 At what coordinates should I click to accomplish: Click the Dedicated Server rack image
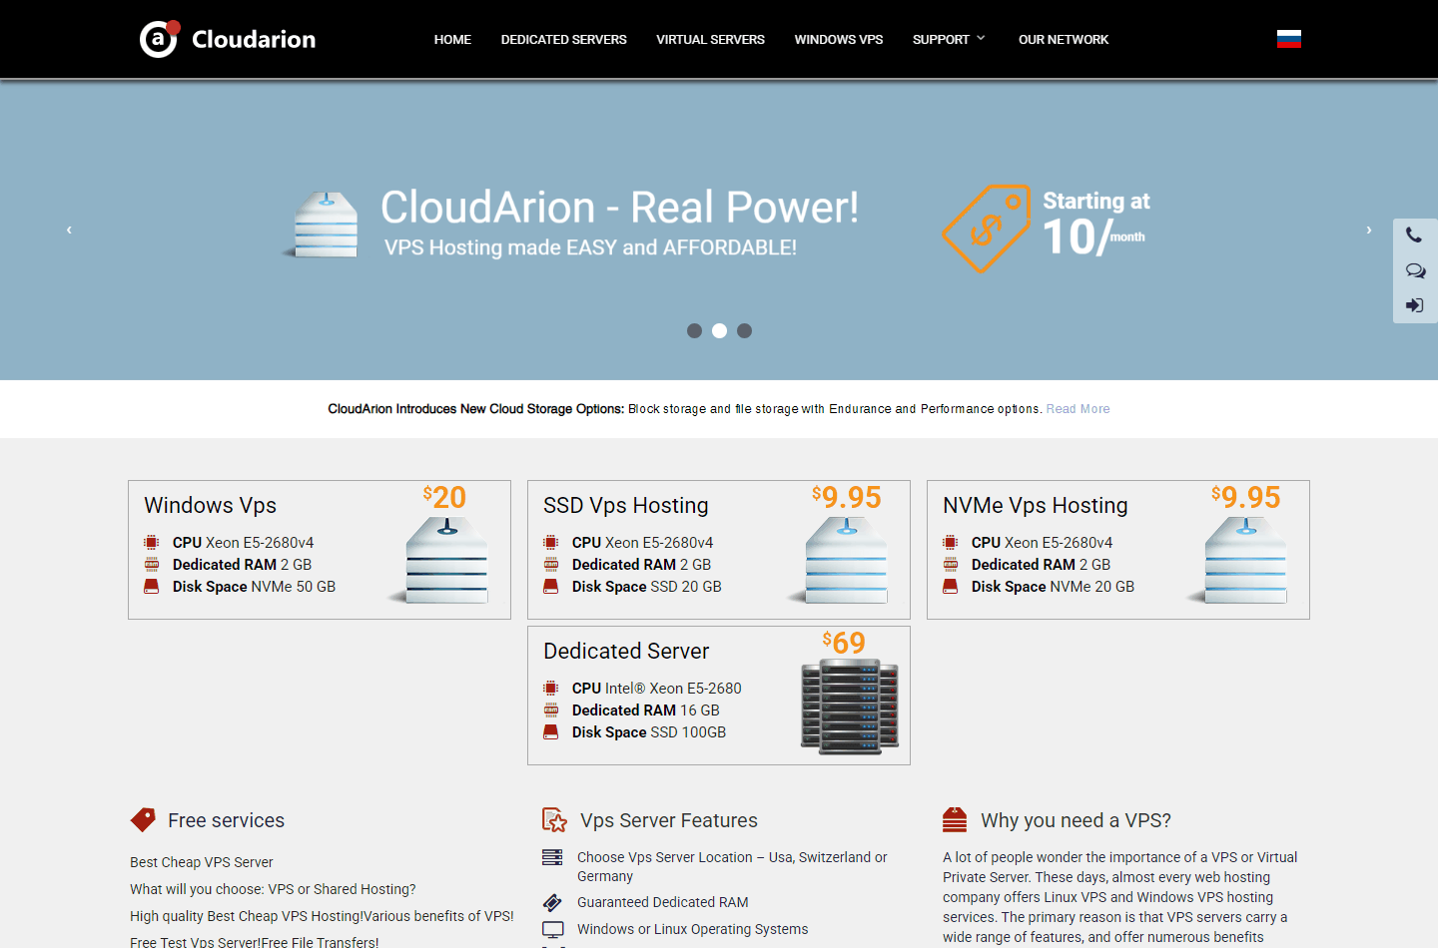[850, 707]
